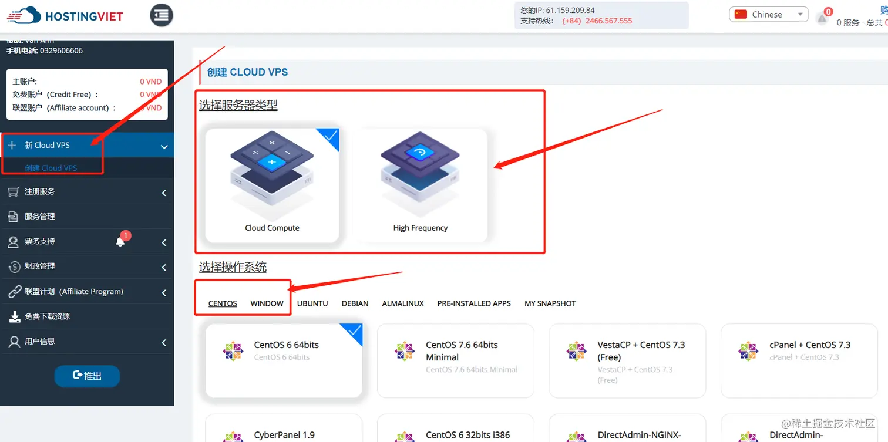Click CentOS logo on CentOS 6 64bits card
This screenshot has height=442, width=888.
click(233, 351)
